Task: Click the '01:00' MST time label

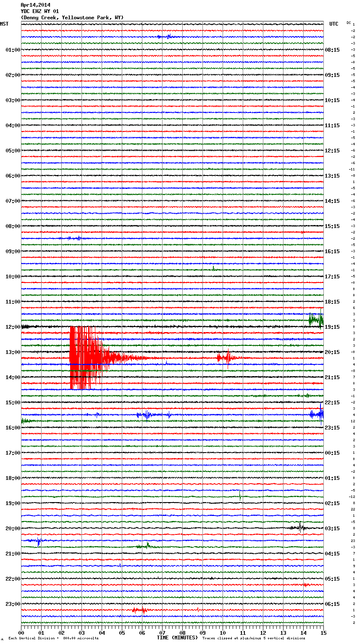Action: pos(13,50)
